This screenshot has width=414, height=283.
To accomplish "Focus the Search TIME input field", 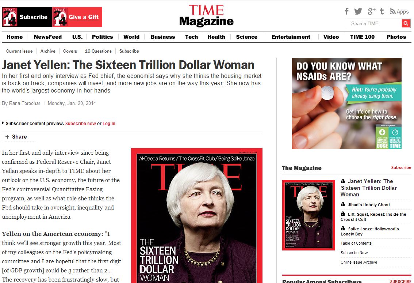I will (x=375, y=23).
